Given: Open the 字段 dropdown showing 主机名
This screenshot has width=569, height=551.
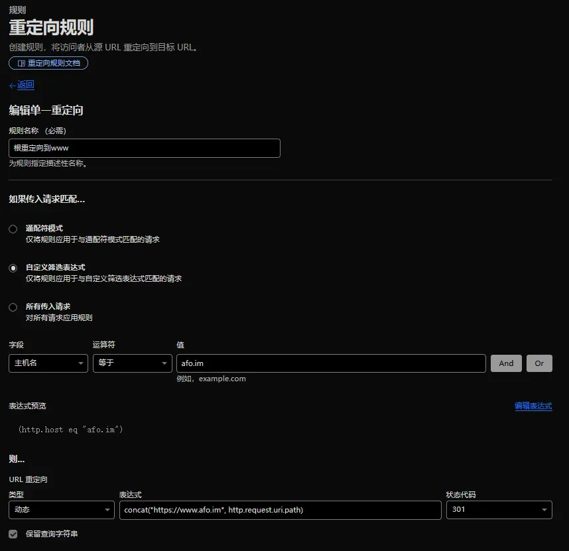Looking at the screenshot, I should 48,363.
